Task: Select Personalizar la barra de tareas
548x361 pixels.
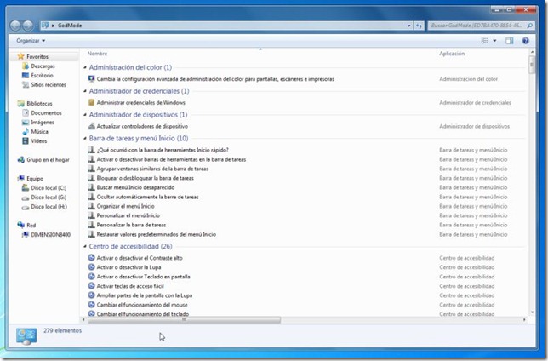Action: (131, 225)
